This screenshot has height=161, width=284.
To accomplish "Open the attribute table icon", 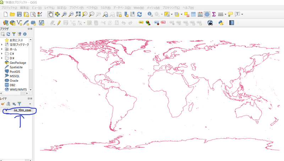I will pos(193,14).
